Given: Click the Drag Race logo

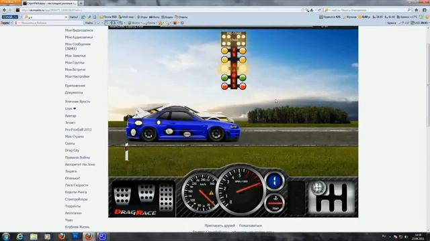Looking at the screenshot, I should 135,212.
